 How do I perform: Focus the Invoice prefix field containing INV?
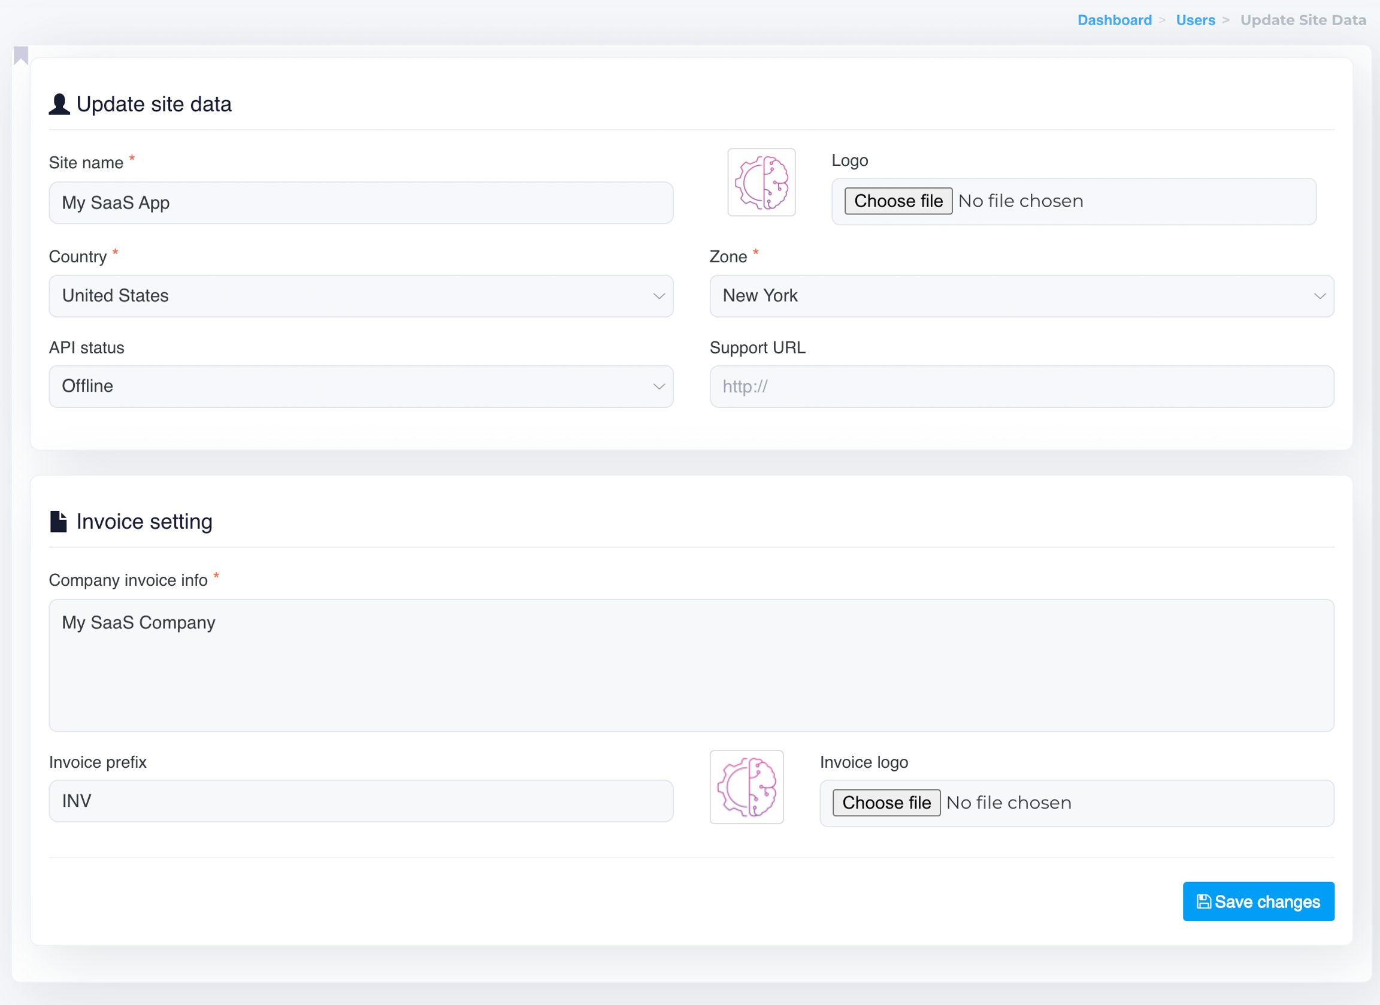click(x=360, y=801)
